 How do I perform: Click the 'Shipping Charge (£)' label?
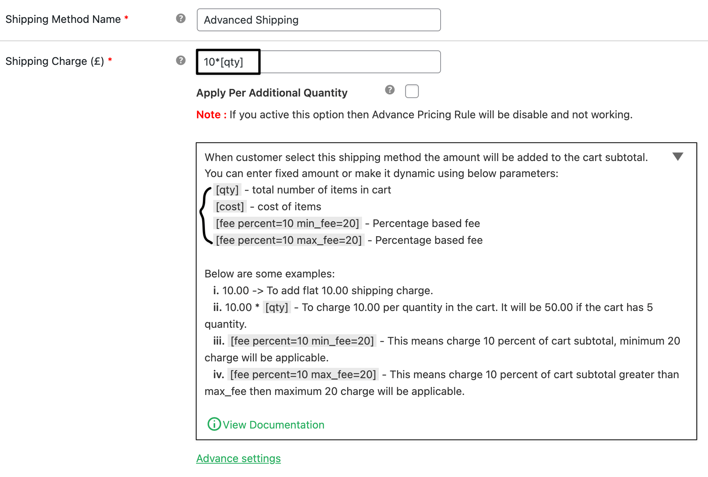click(x=55, y=61)
